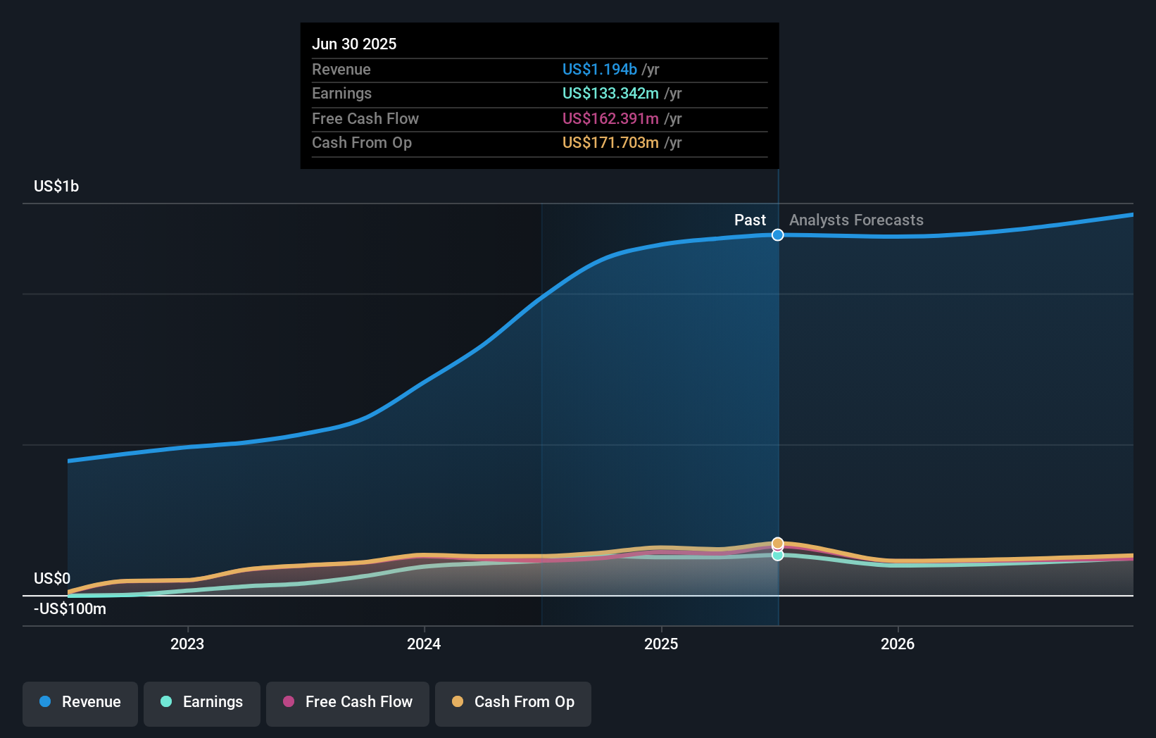Expand the Earnings row in the tooltip
This screenshot has width=1156, height=738.
tap(539, 94)
